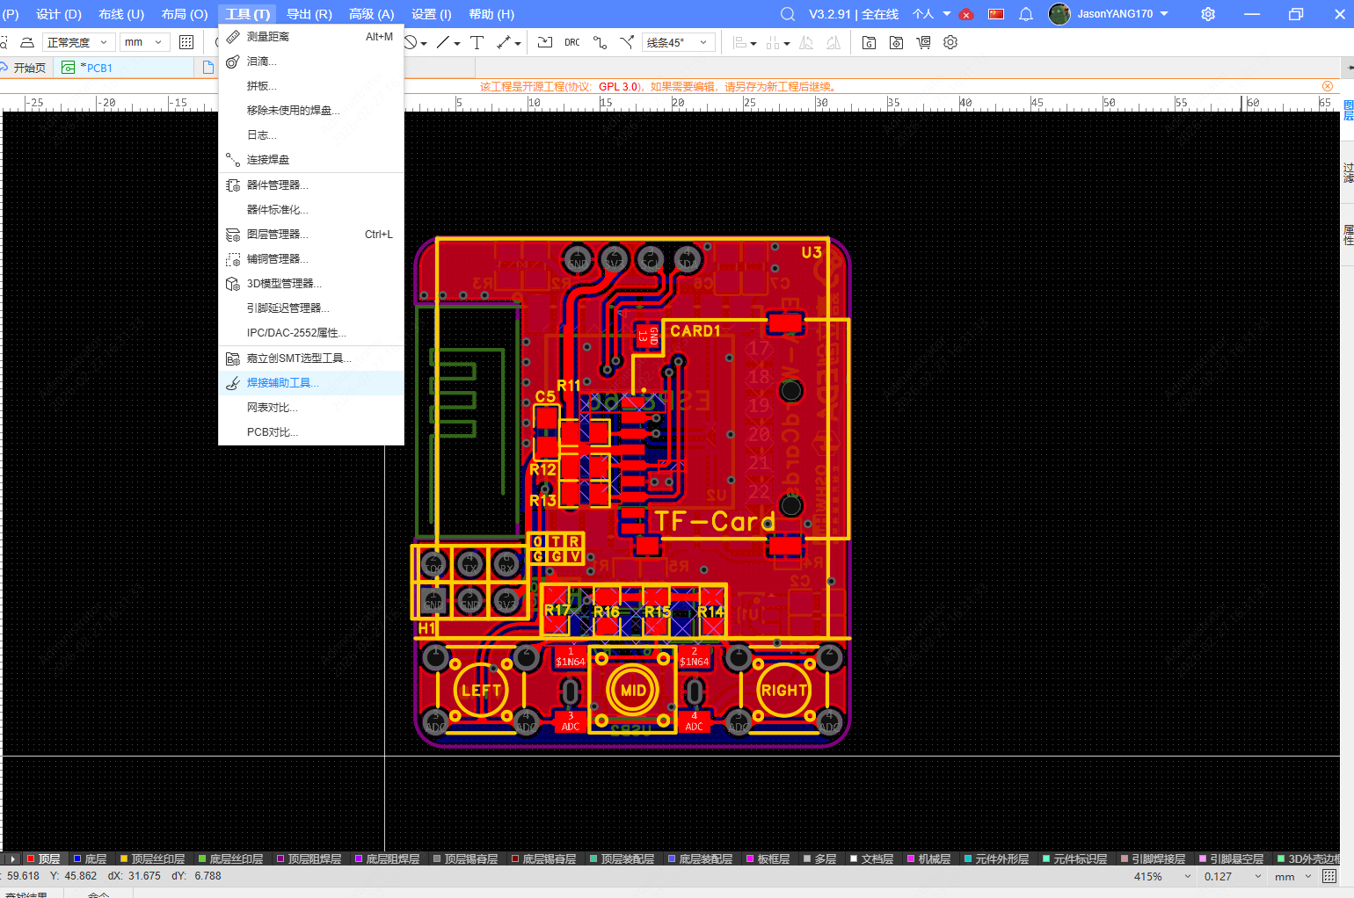Open notifications bell icon
The height and width of the screenshot is (898, 1354).
1025,14
